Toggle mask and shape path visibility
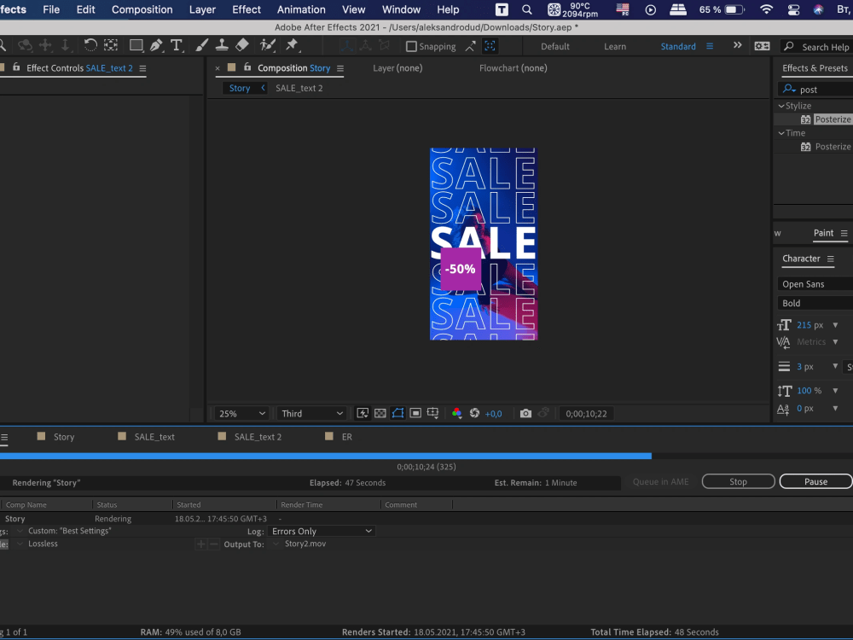 pos(397,414)
